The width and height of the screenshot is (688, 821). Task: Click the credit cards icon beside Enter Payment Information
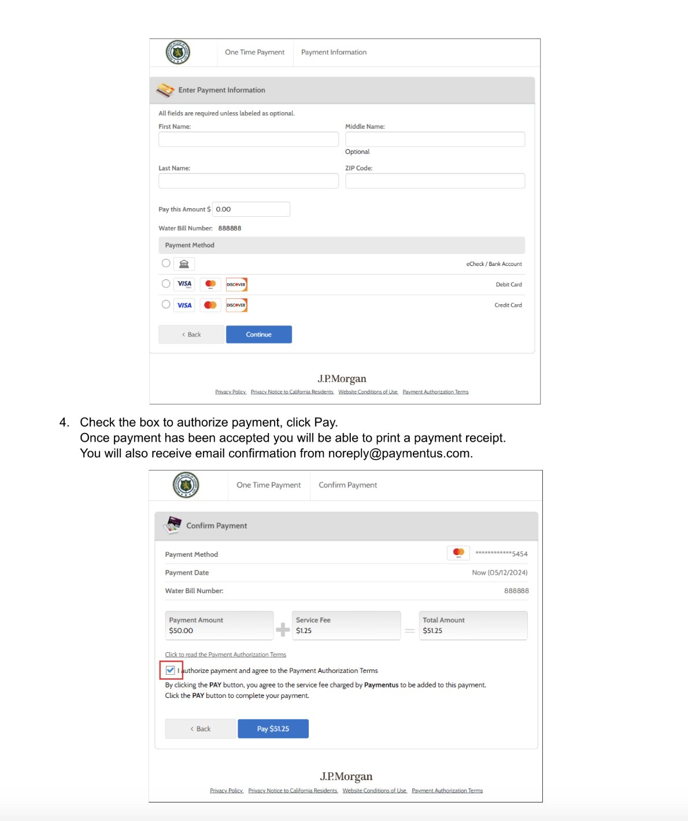165,90
